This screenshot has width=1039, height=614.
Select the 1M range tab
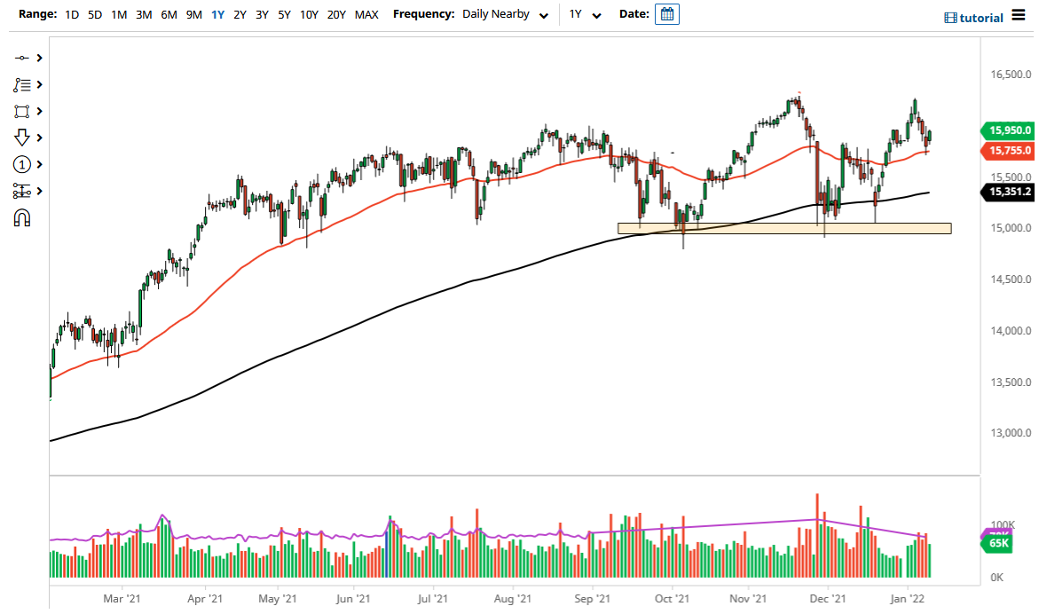point(119,14)
